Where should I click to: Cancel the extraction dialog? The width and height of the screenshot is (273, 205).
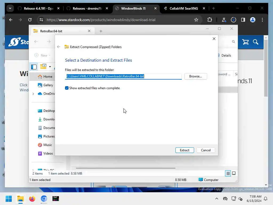[206, 150]
